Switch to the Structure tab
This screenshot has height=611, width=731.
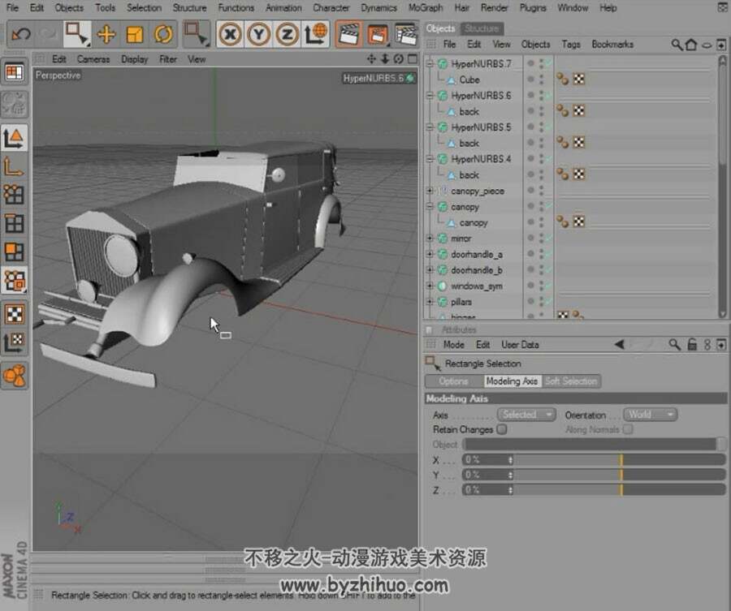pos(482,28)
